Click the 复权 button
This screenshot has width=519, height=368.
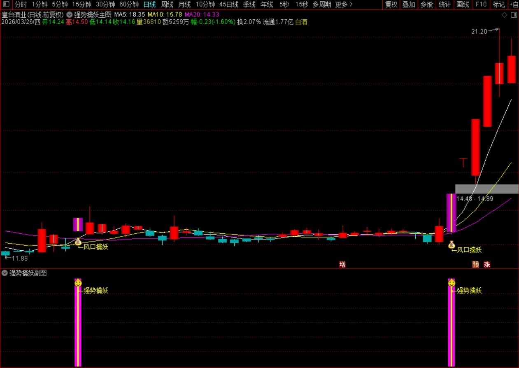click(x=391, y=5)
